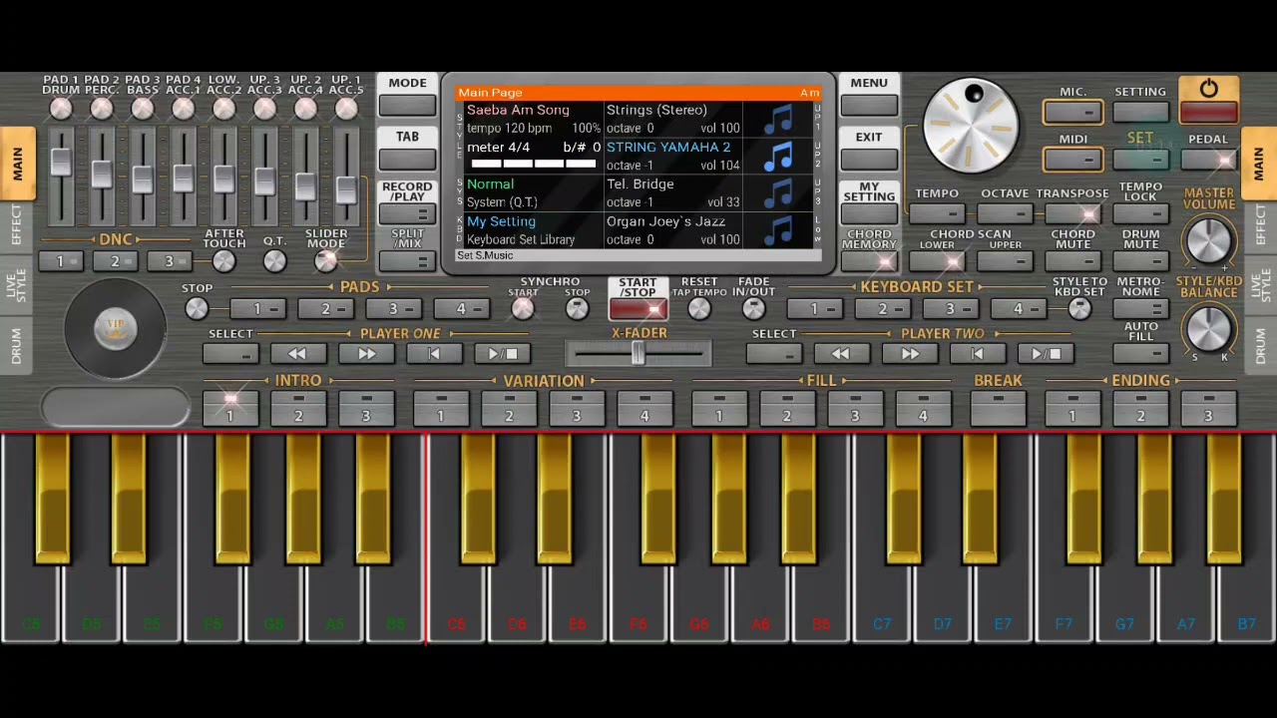The height and width of the screenshot is (718, 1277).
Task: Toggle Chord Scan Upper
Action: 1005,262
